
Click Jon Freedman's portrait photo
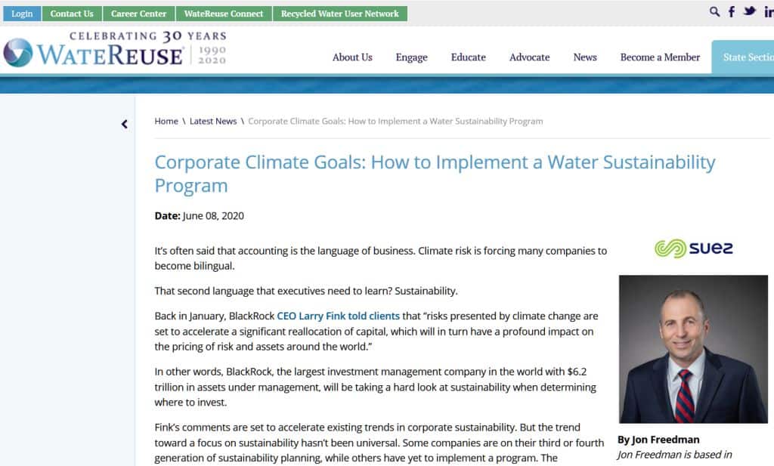(x=693, y=349)
